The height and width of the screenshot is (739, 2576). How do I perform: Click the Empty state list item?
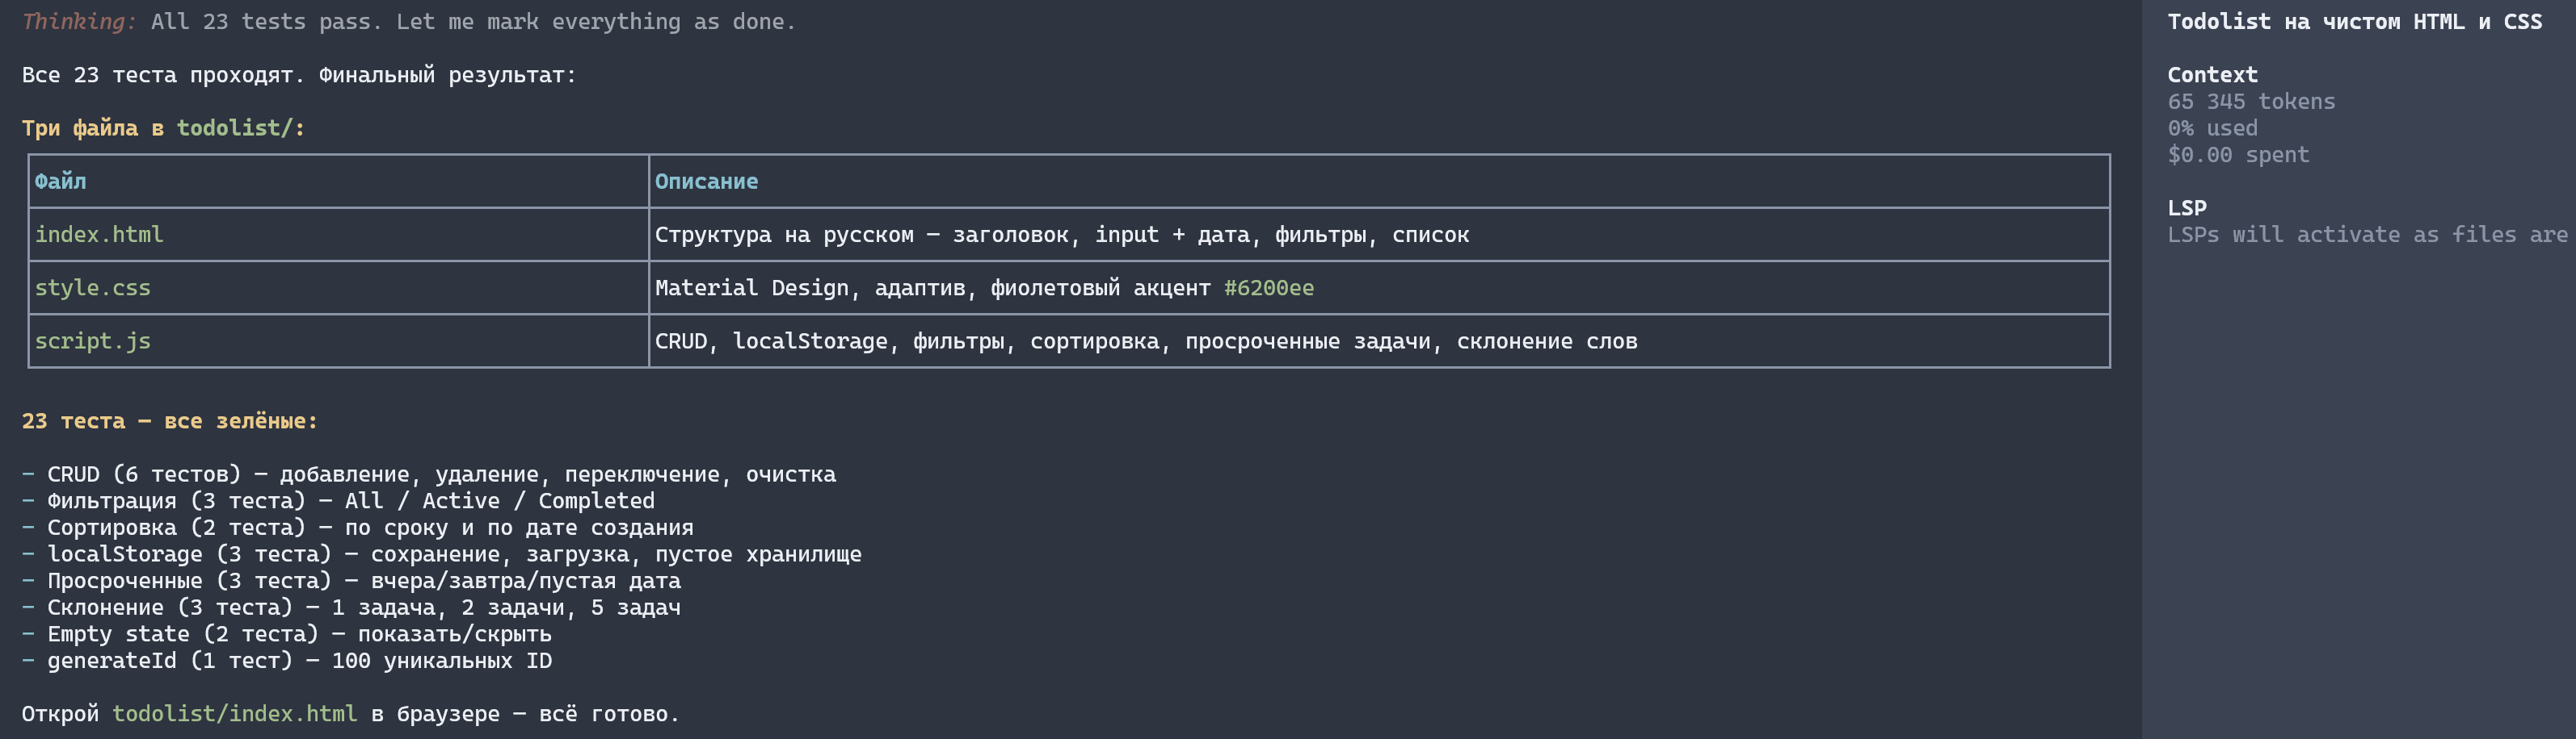(287, 633)
